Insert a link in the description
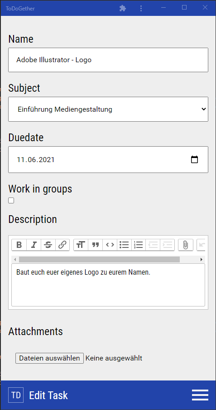 [x=62, y=245]
